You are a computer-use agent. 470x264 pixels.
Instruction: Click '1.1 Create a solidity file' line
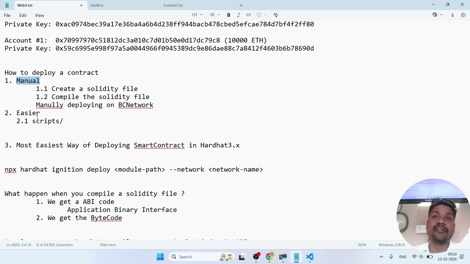point(87,89)
